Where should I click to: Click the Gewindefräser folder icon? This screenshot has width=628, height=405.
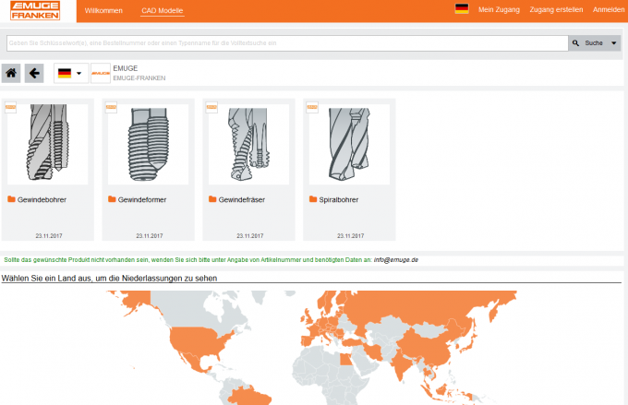click(211, 199)
